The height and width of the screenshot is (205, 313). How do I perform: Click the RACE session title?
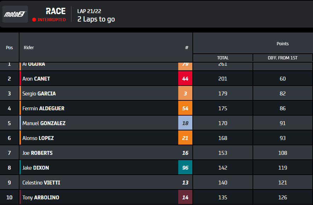(56, 11)
